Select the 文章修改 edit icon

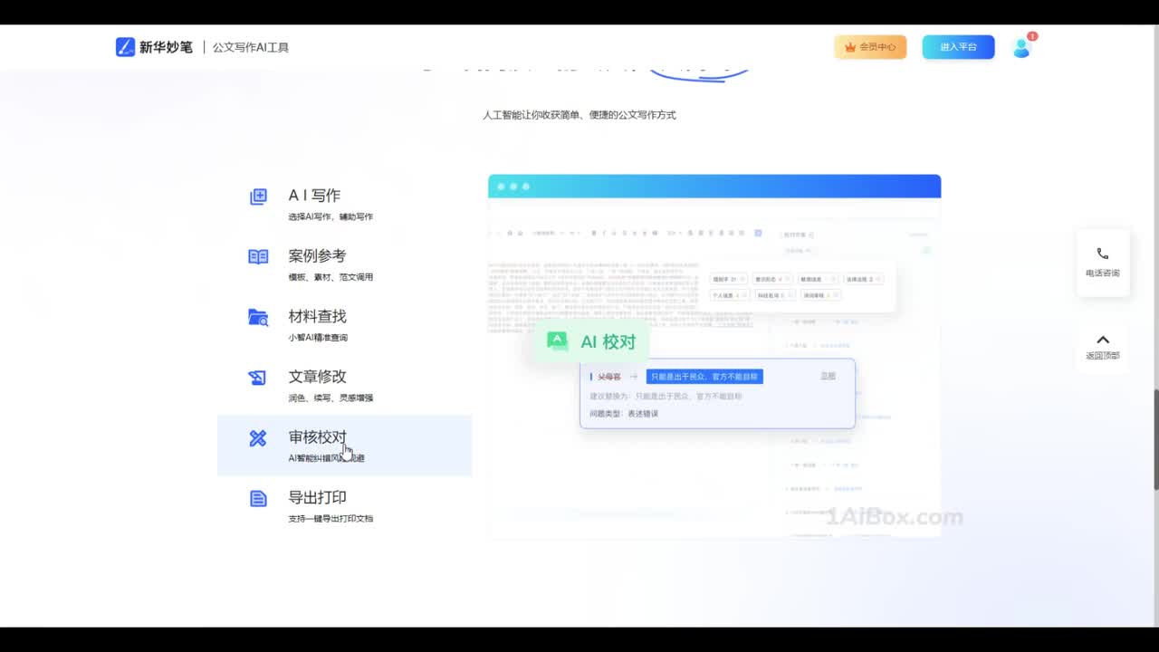258,378
